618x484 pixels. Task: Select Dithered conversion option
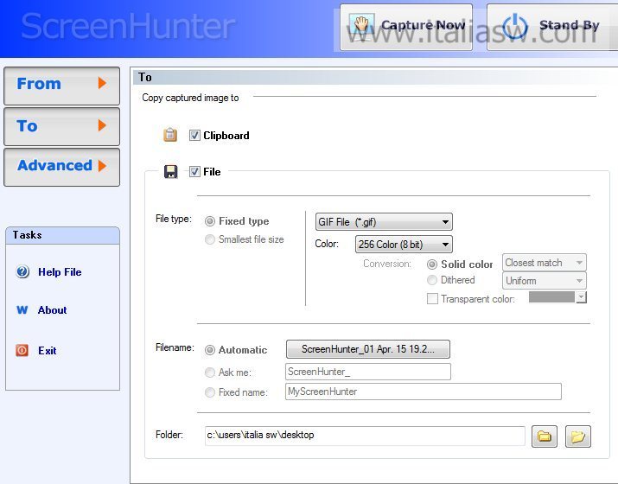pos(432,280)
